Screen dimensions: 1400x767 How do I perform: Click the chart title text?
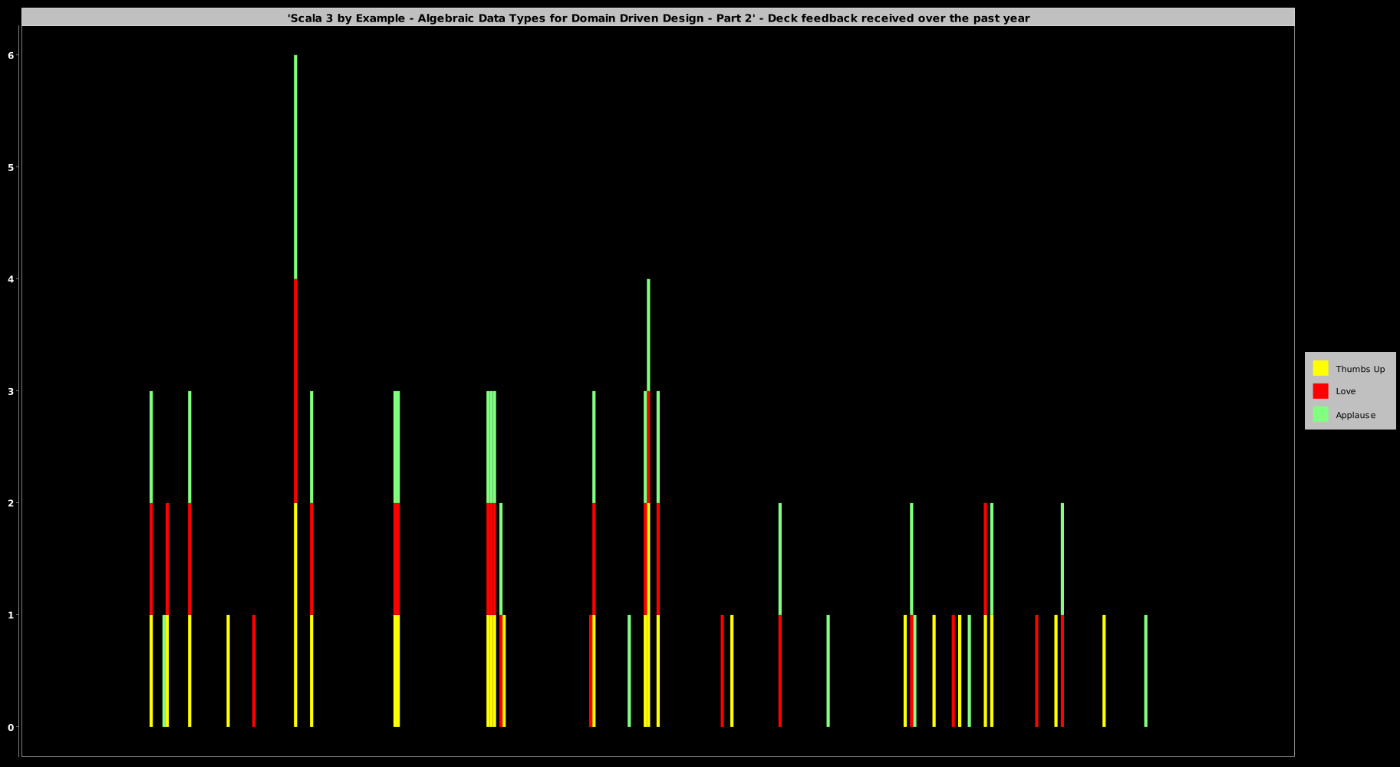[658, 18]
